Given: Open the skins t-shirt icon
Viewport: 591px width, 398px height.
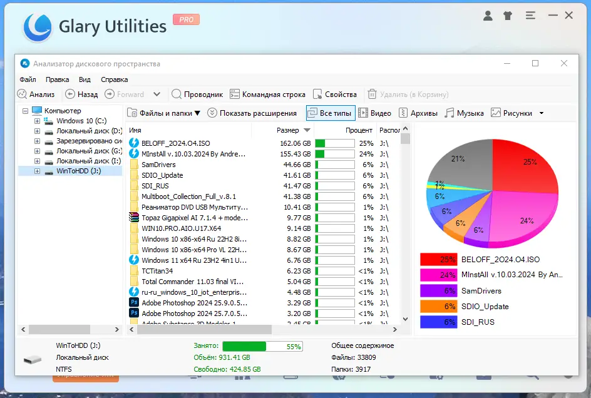Looking at the screenshot, I should 508,16.
